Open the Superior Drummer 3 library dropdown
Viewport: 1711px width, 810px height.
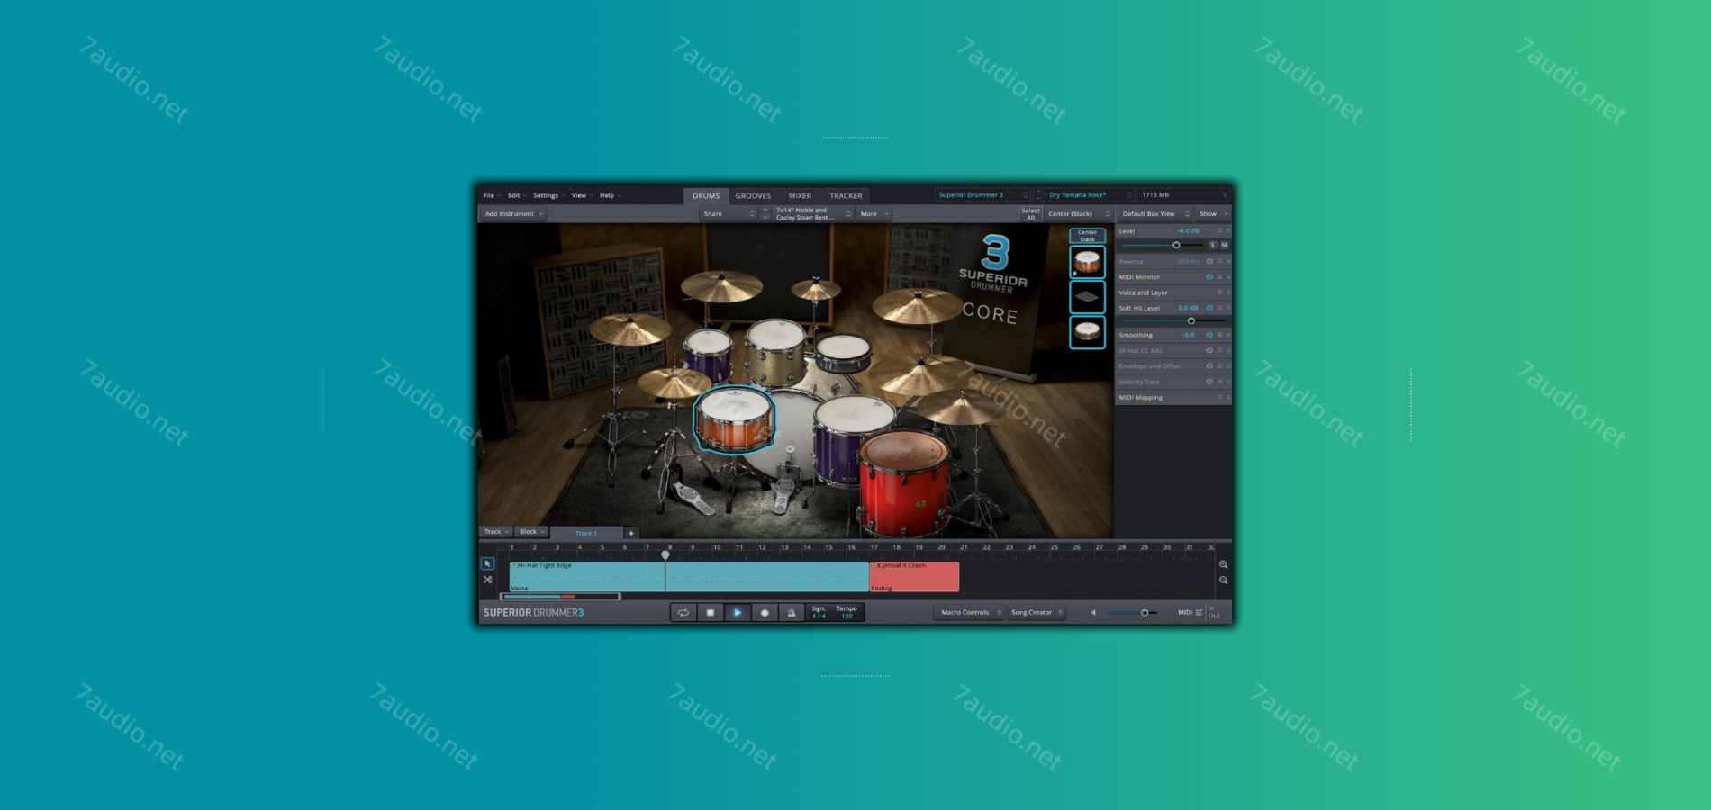point(982,195)
